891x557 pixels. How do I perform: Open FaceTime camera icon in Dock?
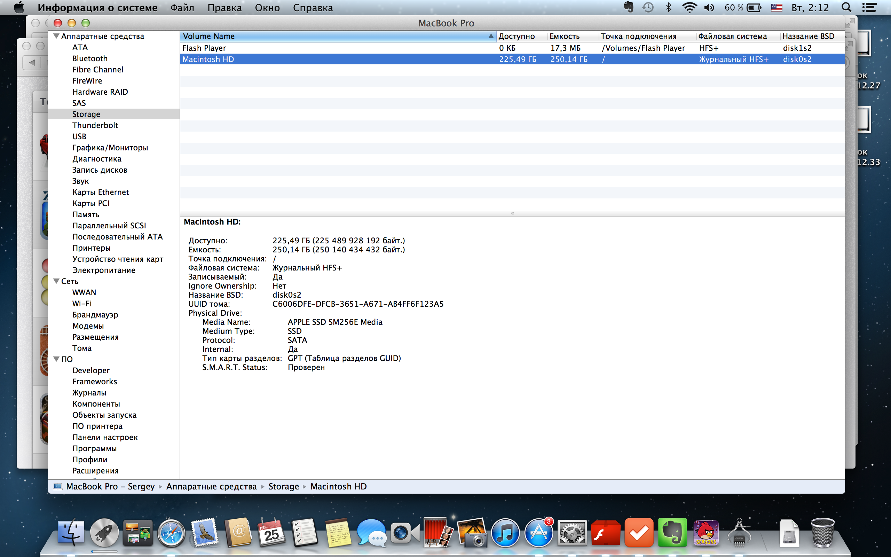[x=405, y=533]
